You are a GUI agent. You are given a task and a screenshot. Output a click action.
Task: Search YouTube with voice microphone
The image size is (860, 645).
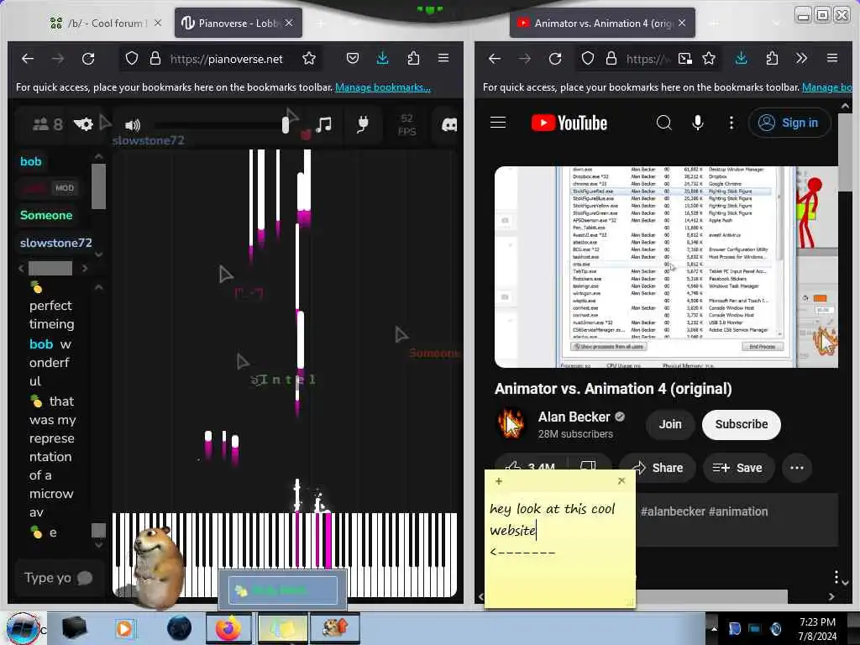[698, 123]
